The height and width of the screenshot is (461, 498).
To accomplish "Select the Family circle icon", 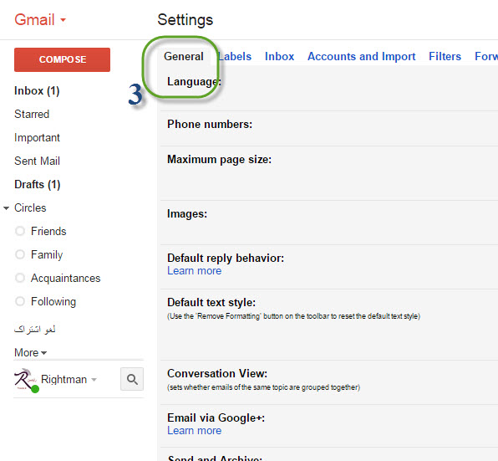I will tap(20, 254).
